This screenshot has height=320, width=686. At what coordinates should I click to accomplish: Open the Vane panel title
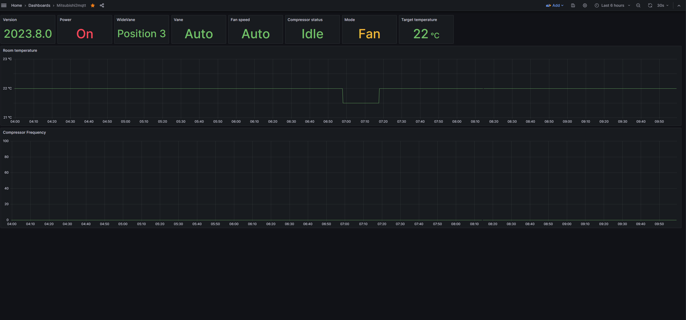(x=178, y=20)
